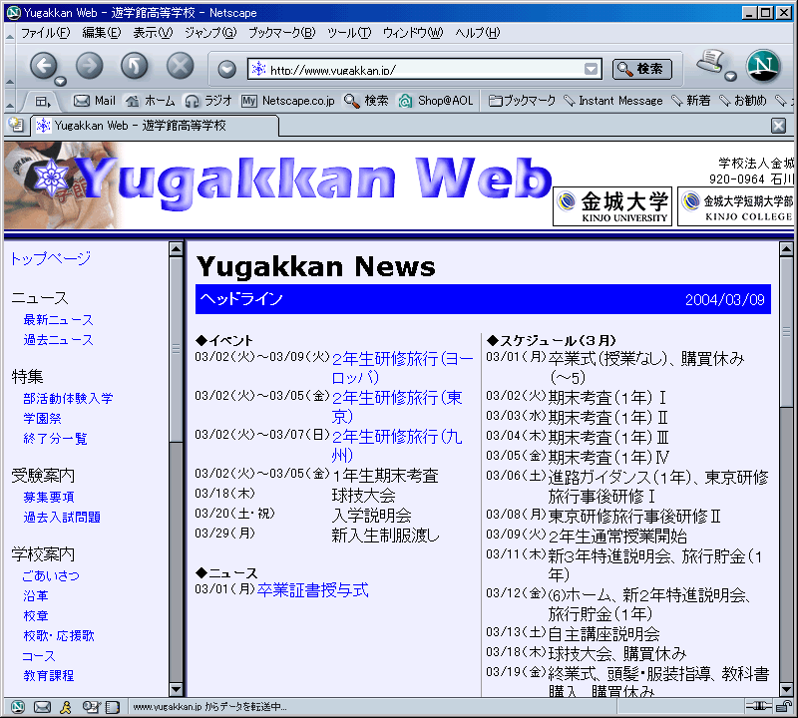Click the Navigator icon in status bar
Image resolution: width=798 pixels, height=718 pixels.
pos(18,706)
